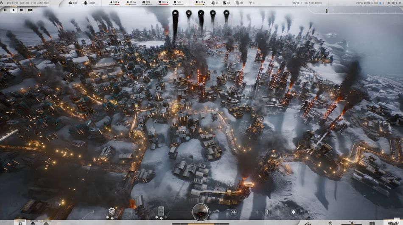Open The City location selector
Image resolution: width=403 pixels, height=225 pixels.
[392, 3]
